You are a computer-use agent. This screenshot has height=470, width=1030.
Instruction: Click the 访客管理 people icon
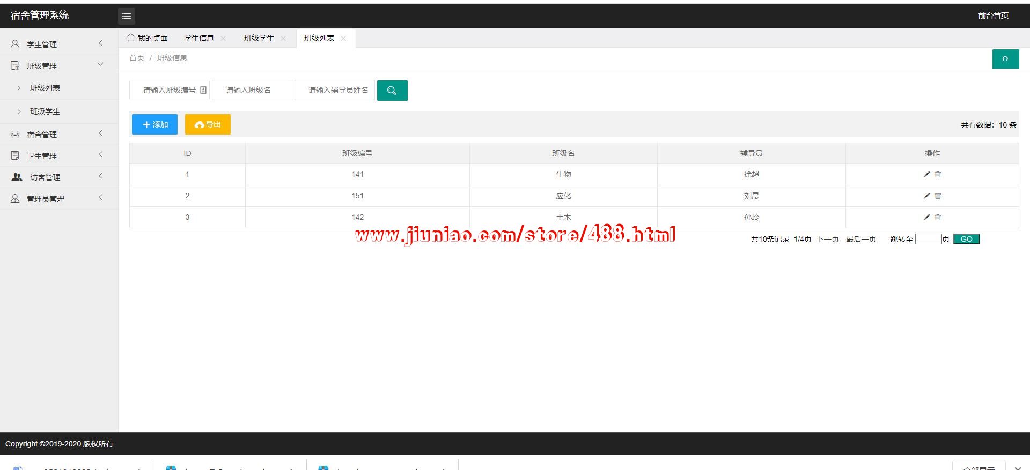(17, 177)
